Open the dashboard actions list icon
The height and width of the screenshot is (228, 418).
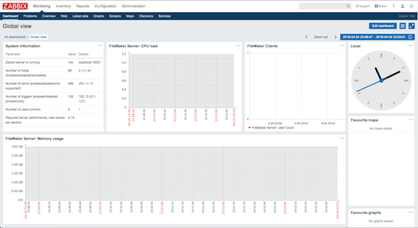403,26
